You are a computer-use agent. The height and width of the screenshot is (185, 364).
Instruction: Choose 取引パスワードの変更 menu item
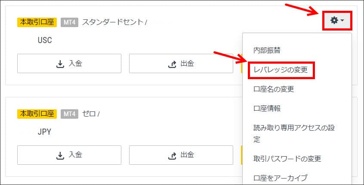point(287,159)
